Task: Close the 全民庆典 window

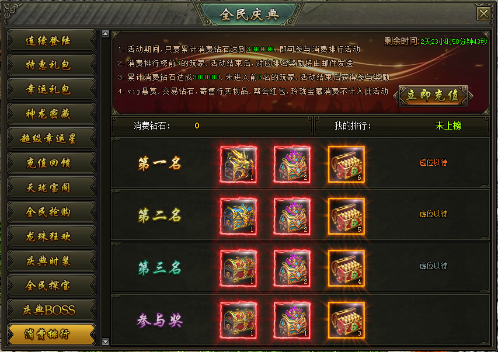Action: (484, 14)
